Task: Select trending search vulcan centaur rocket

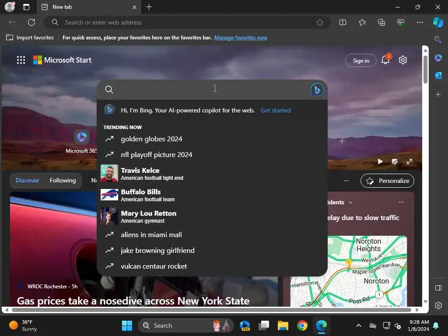Action: coord(212,266)
